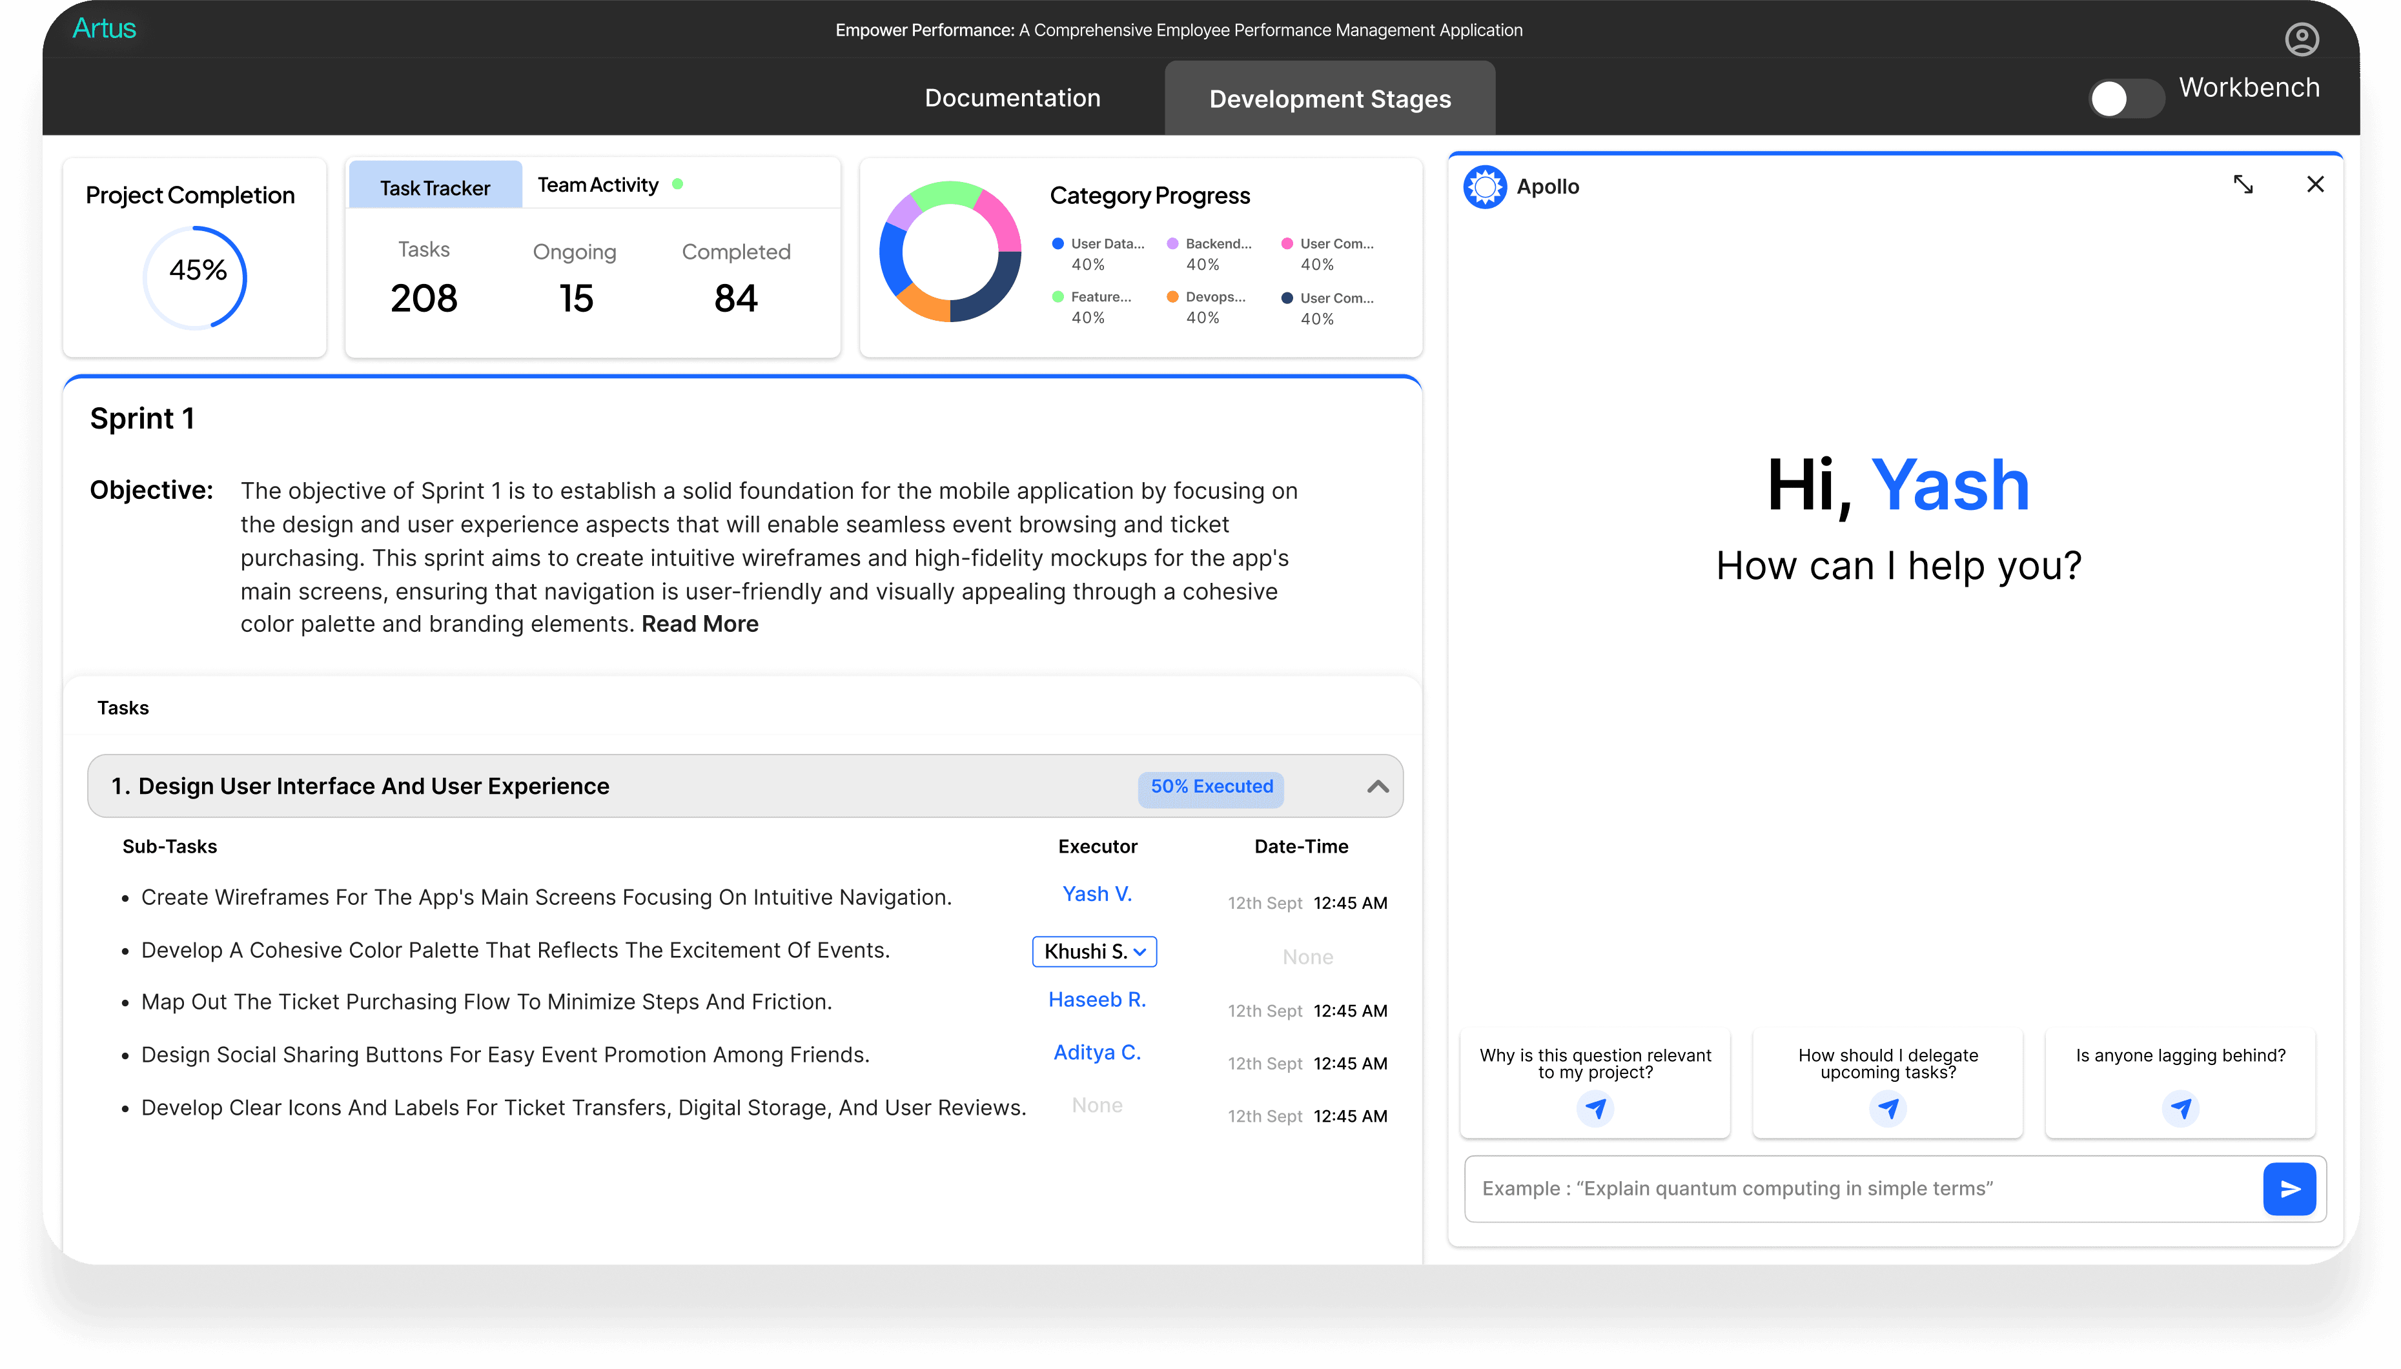
Task: Click the 'Create Wireframes' sub-task text
Action: coord(546,898)
